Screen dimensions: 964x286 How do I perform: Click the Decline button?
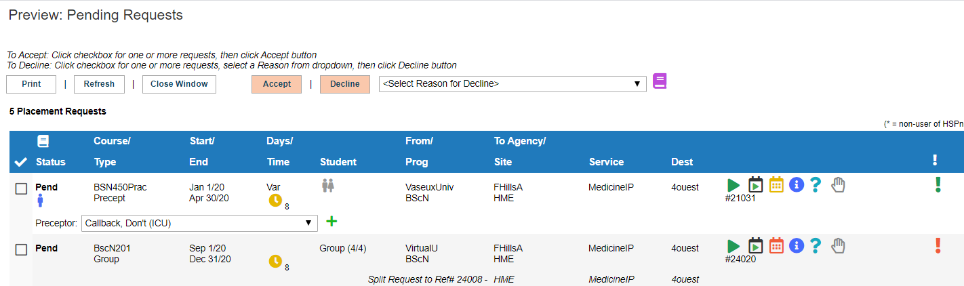345,84
